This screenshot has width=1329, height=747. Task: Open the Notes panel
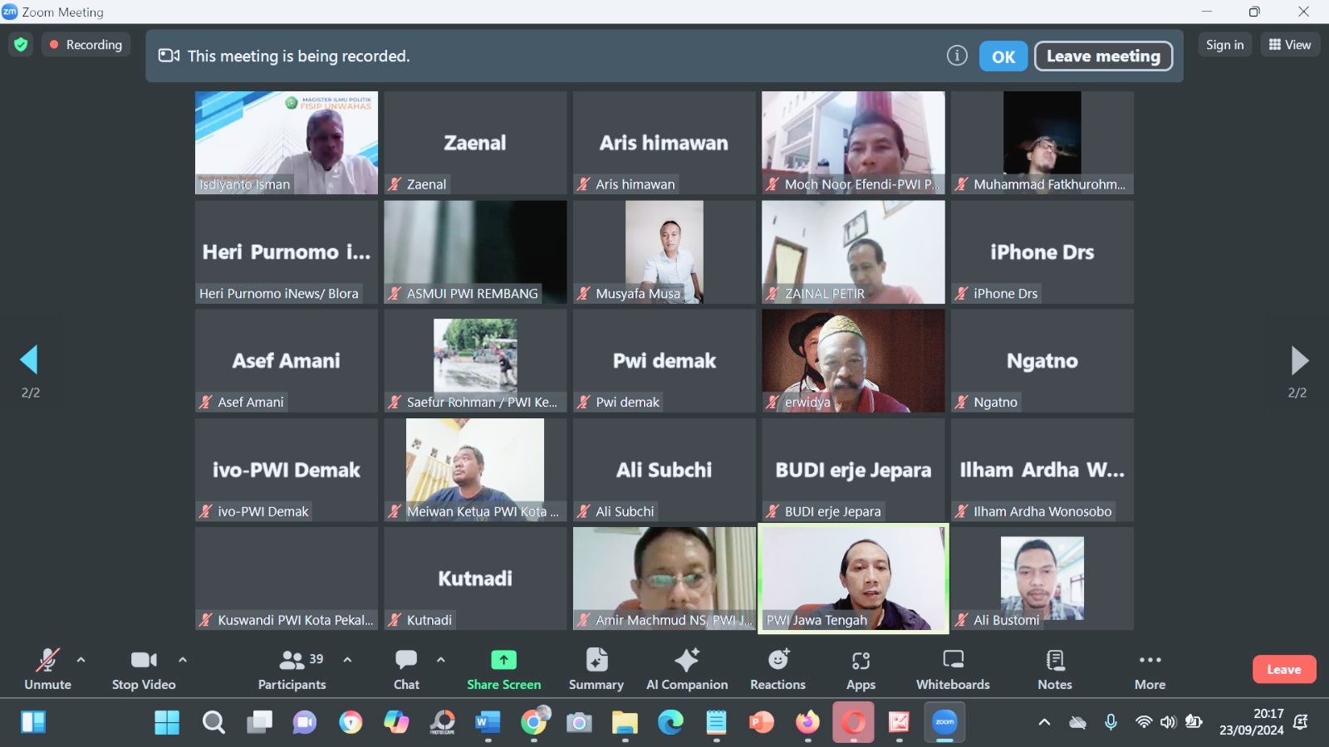tap(1054, 669)
